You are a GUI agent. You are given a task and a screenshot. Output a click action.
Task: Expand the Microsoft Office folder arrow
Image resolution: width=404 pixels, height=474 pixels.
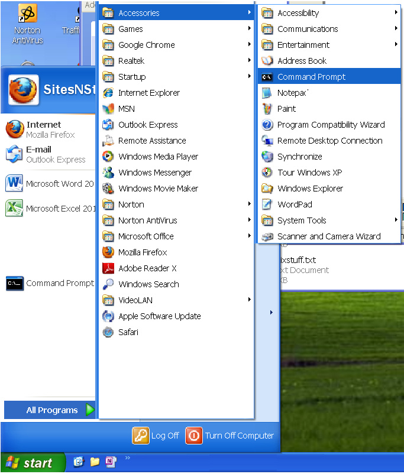[x=250, y=236]
